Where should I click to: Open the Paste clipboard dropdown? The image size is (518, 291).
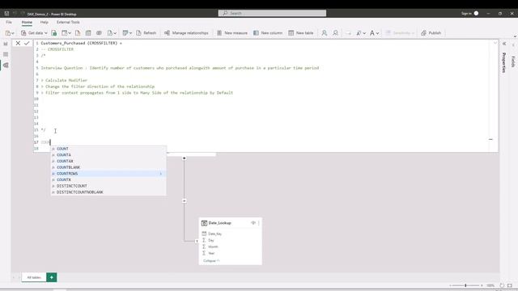pyautogui.click(x=10, y=33)
